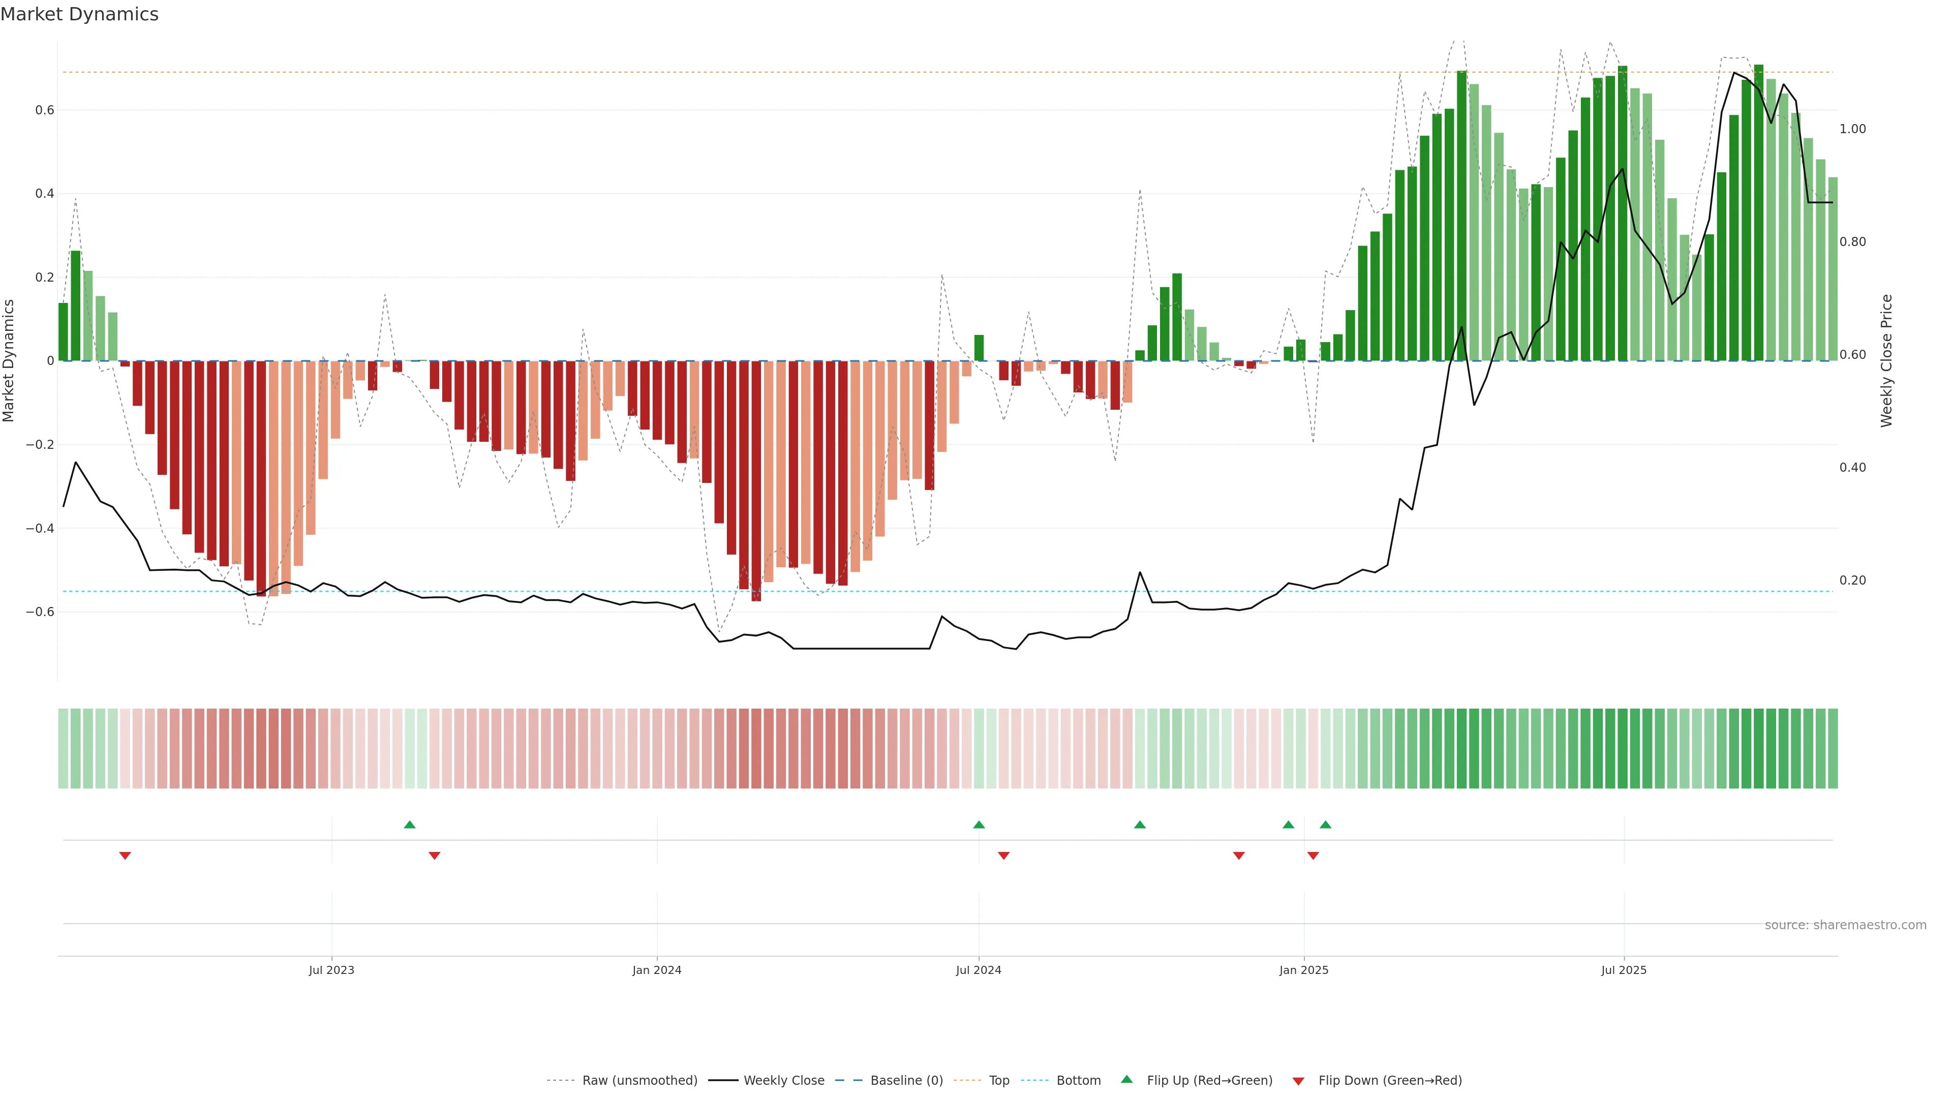Click the red flip-down marker after Jan 2025
This screenshot has width=1952, height=1098.
click(1313, 856)
